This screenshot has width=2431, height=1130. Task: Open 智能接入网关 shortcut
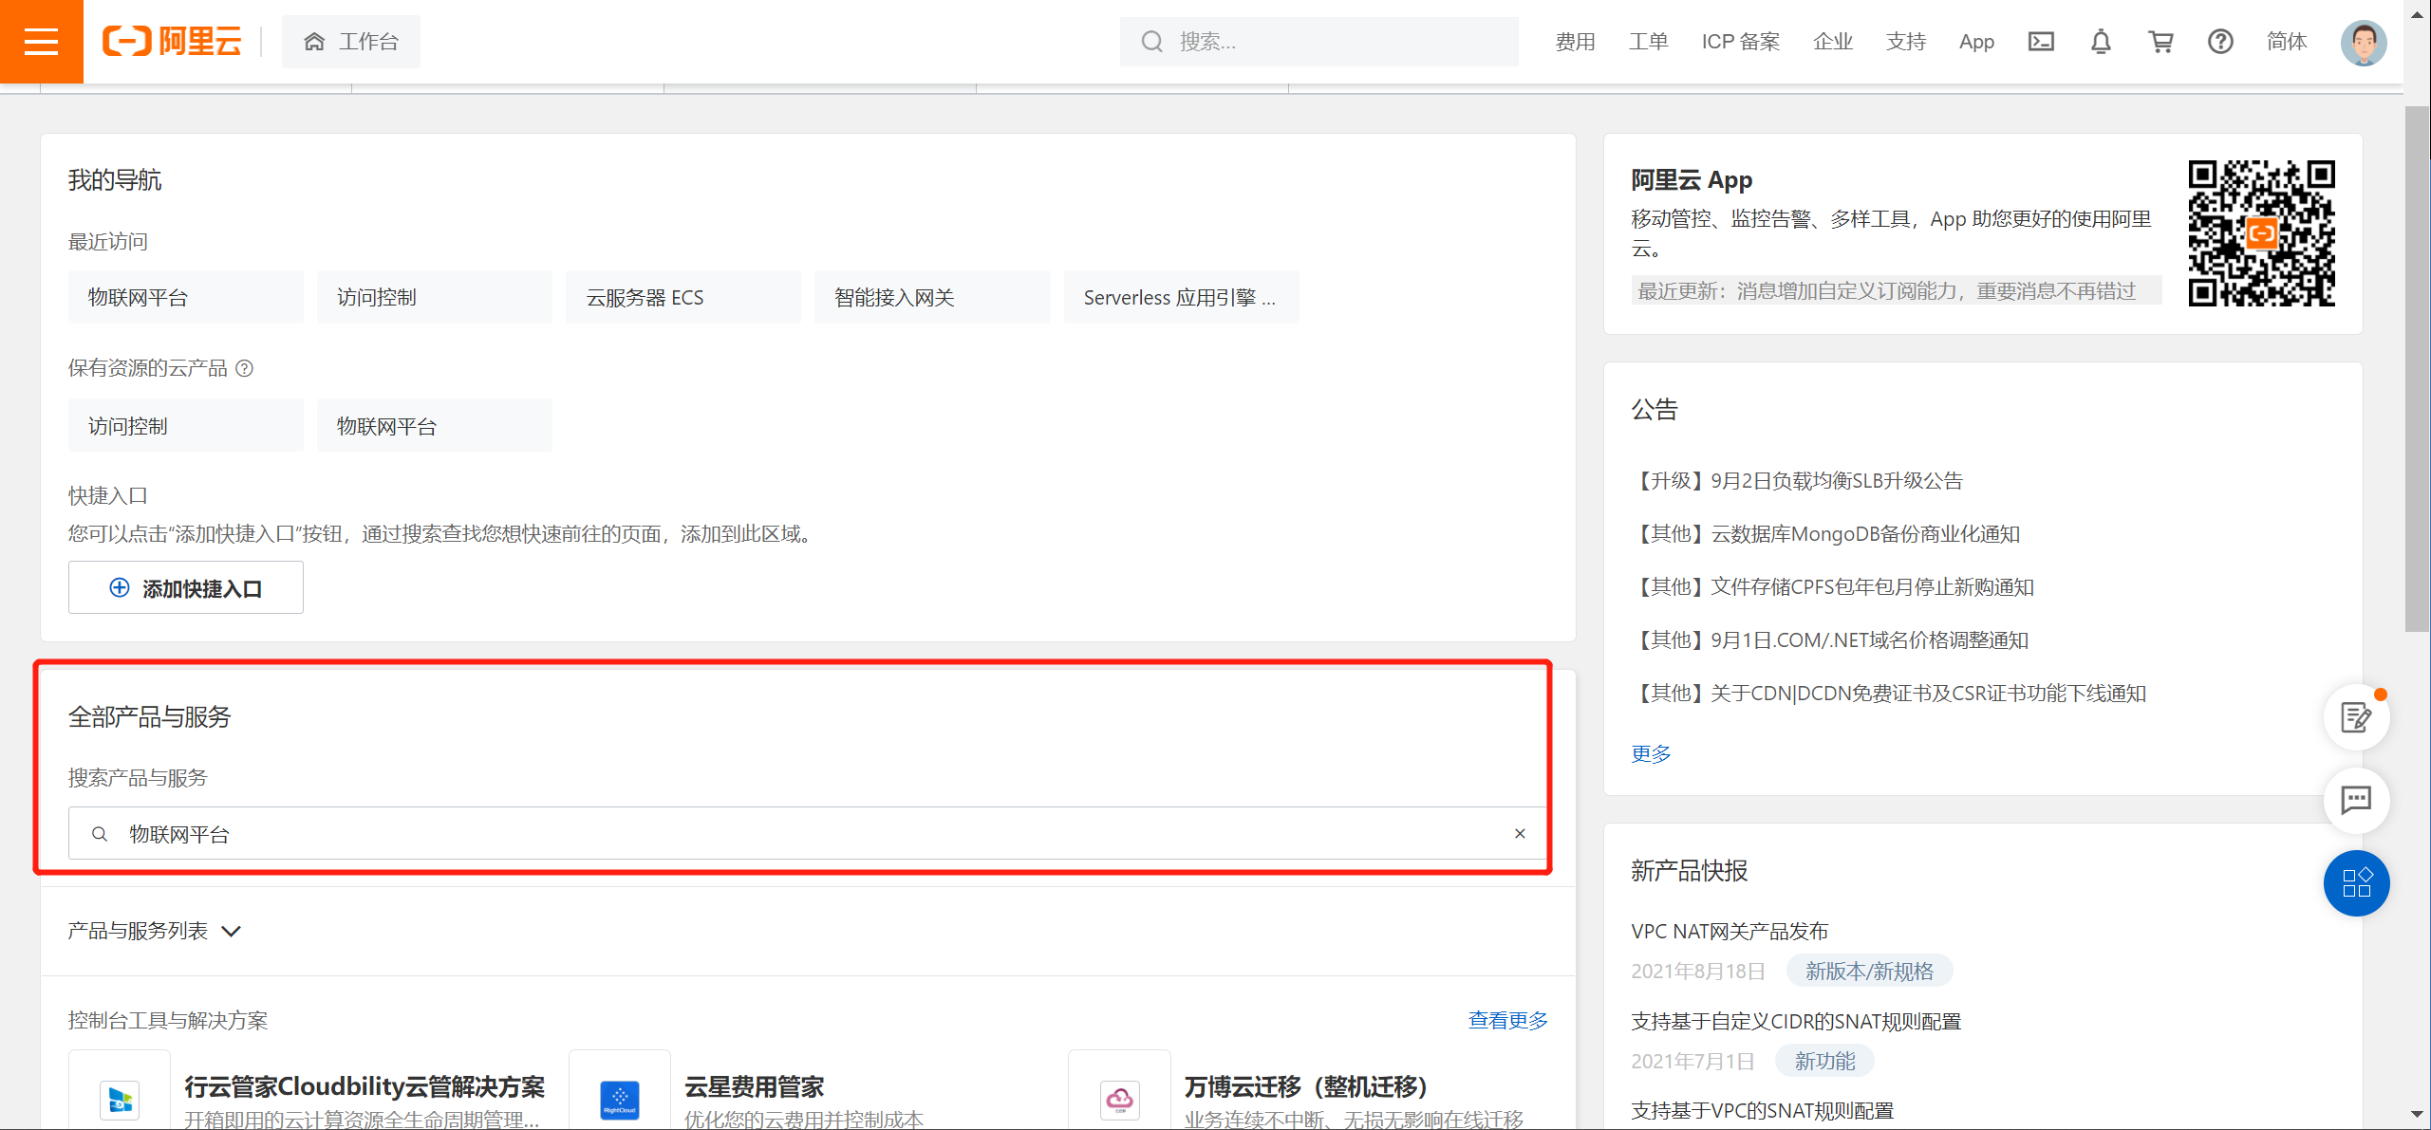click(x=932, y=297)
